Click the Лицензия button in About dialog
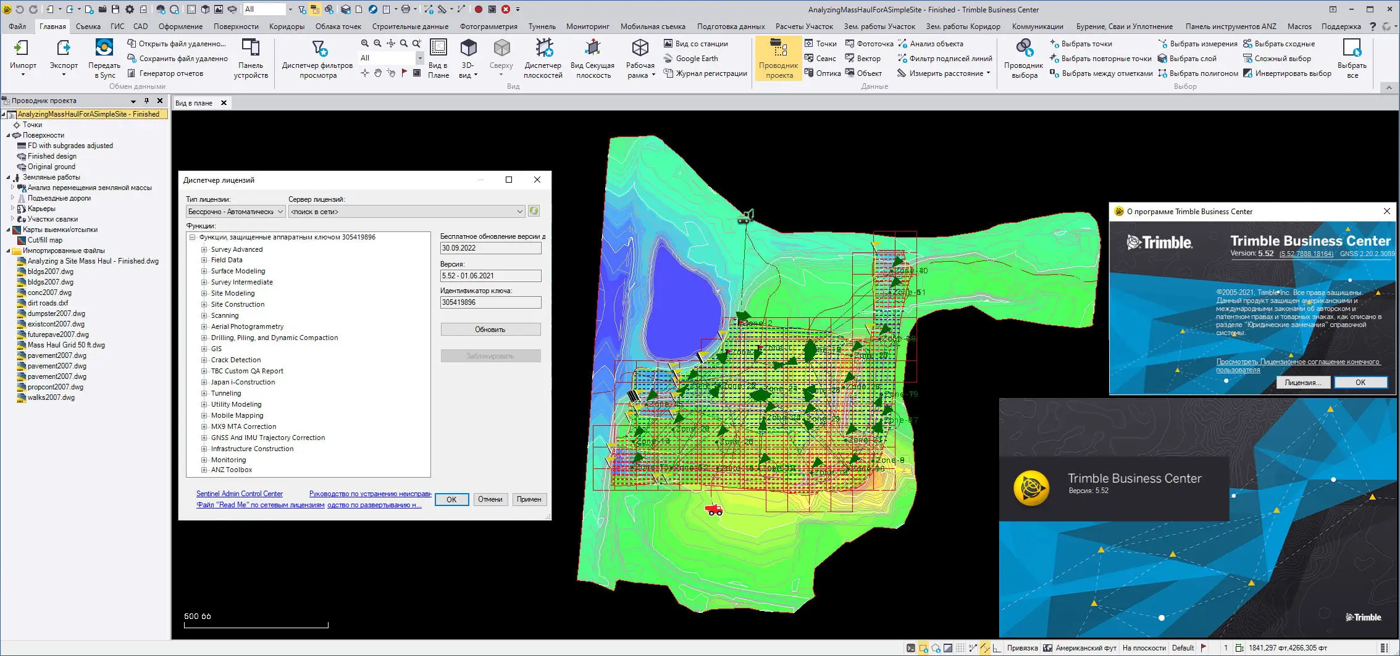Image resolution: width=1400 pixels, height=656 pixels. click(1302, 383)
